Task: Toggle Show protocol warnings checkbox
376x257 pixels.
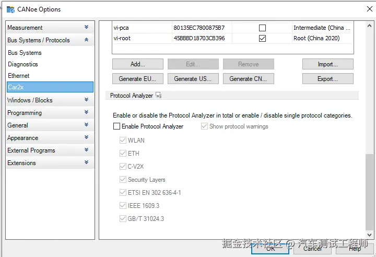Action: [x=204, y=126]
